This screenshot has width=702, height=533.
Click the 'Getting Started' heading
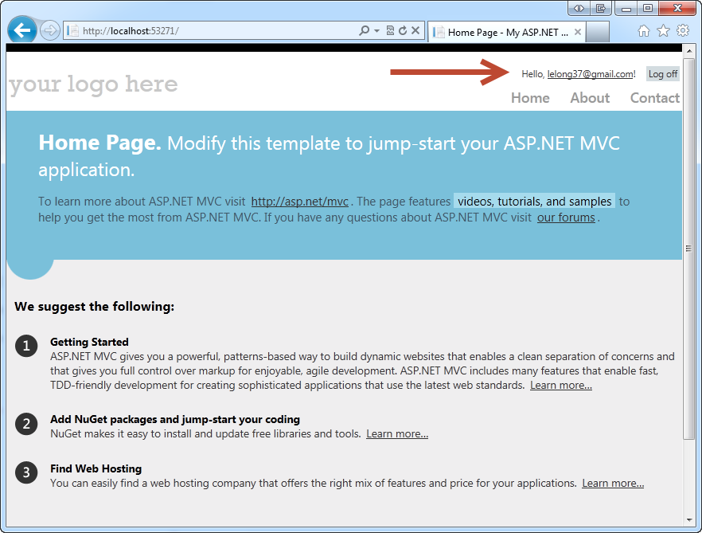89,342
